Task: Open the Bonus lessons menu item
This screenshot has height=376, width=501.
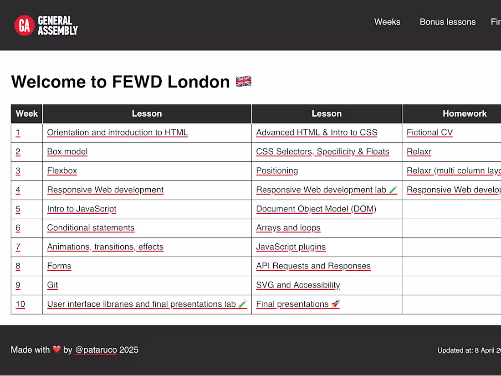Action: click(447, 22)
